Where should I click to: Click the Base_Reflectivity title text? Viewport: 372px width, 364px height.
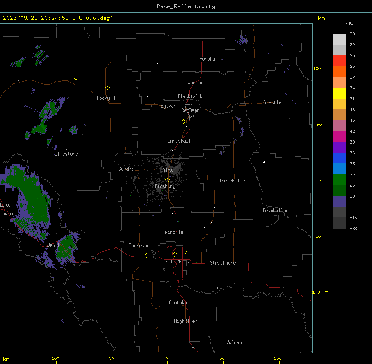pos(186,6)
